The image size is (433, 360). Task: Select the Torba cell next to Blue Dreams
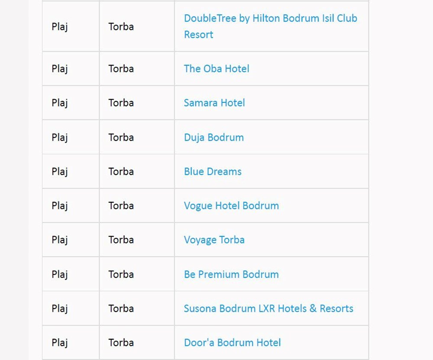click(x=121, y=172)
